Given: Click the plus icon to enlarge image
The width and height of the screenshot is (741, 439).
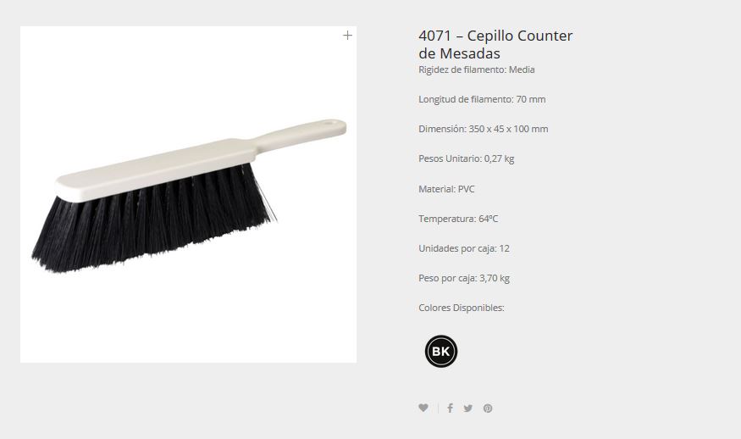Looking at the screenshot, I should point(347,36).
